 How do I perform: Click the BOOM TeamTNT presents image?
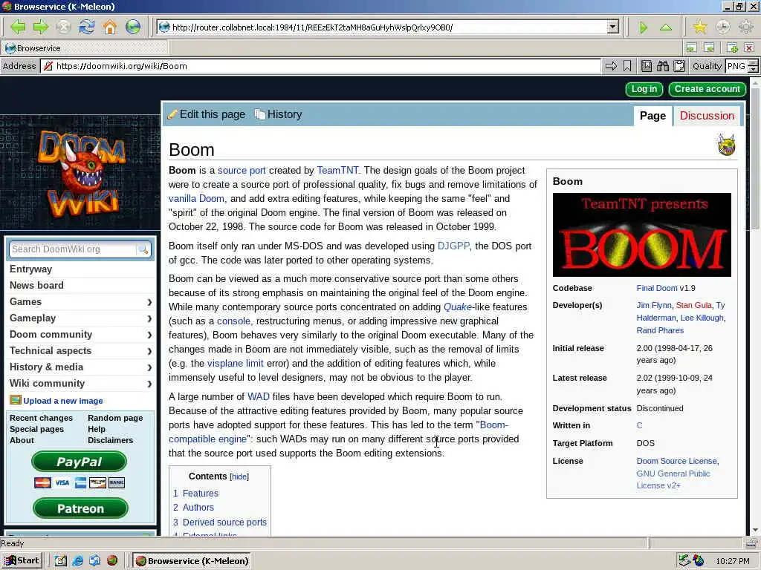point(641,235)
